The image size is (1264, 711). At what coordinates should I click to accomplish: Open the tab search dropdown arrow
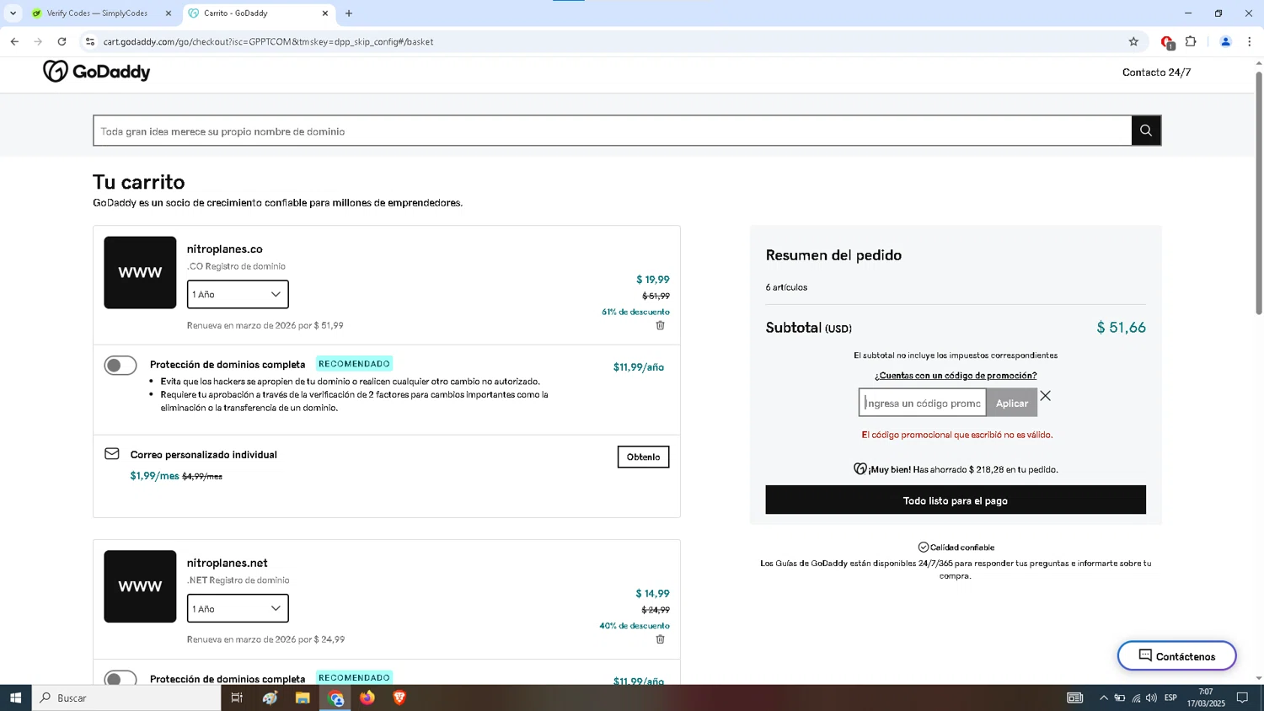(x=13, y=13)
